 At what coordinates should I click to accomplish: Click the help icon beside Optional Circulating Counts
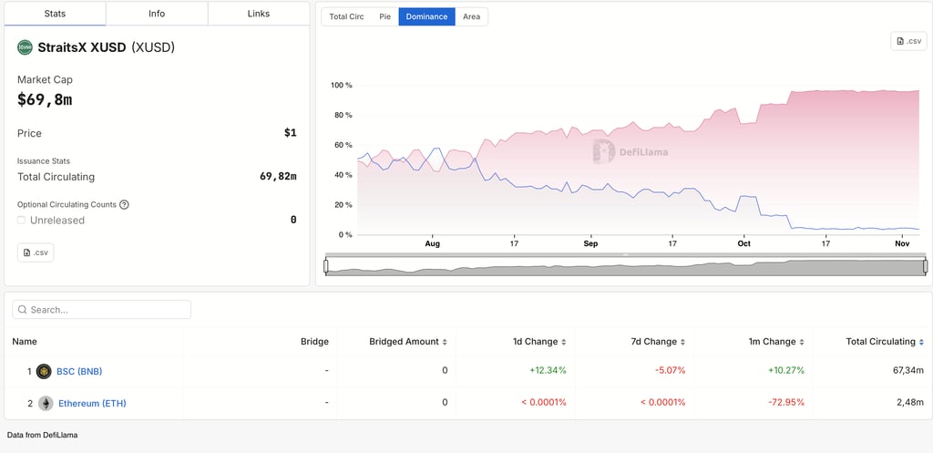[125, 205]
